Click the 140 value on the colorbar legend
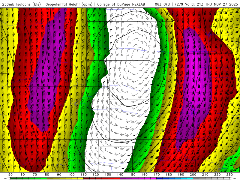Screen dimensions: 240x180 (120, 175)
